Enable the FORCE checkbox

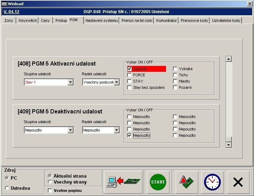click(x=130, y=75)
